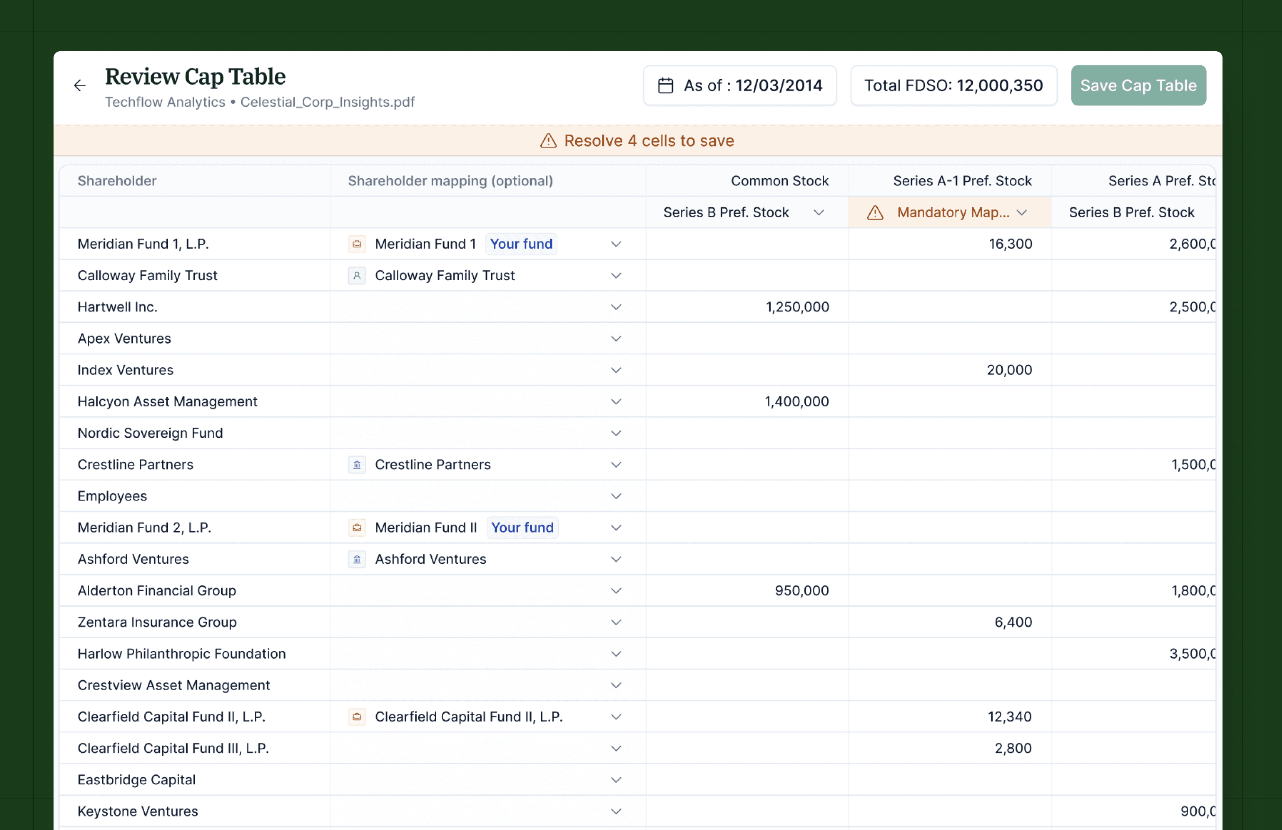Click the Total FDSO value display
This screenshot has width=1282, height=830.
[x=953, y=85]
